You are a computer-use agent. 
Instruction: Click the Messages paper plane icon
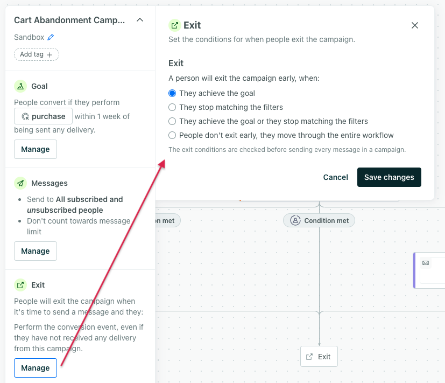[20, 183]
